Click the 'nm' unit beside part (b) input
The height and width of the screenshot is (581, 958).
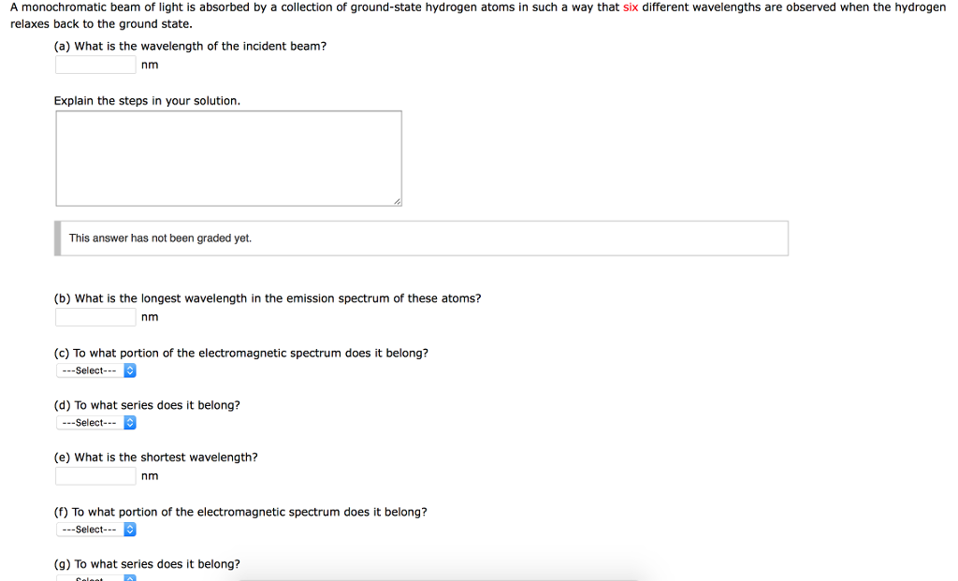coord(150,317)
